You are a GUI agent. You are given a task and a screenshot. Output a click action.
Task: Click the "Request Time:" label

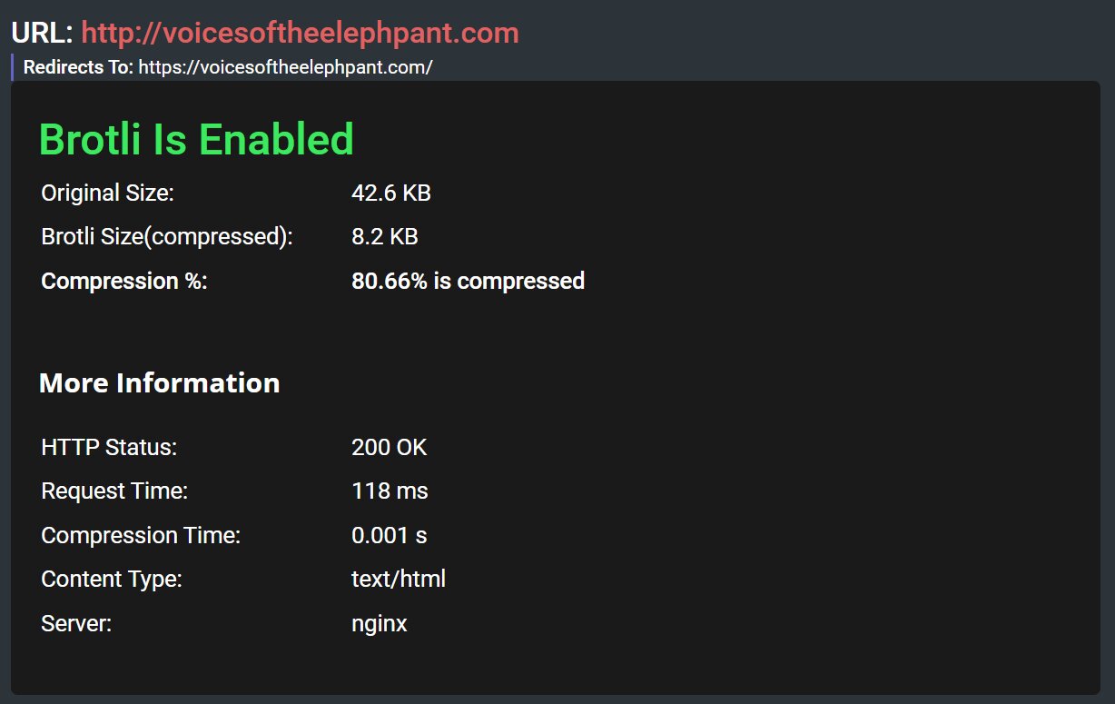[x=114, y=491]
